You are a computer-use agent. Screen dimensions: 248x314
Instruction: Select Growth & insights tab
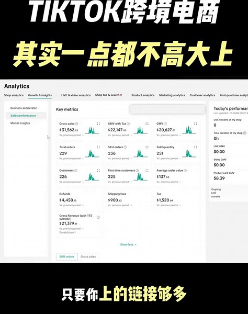point(40,95)
